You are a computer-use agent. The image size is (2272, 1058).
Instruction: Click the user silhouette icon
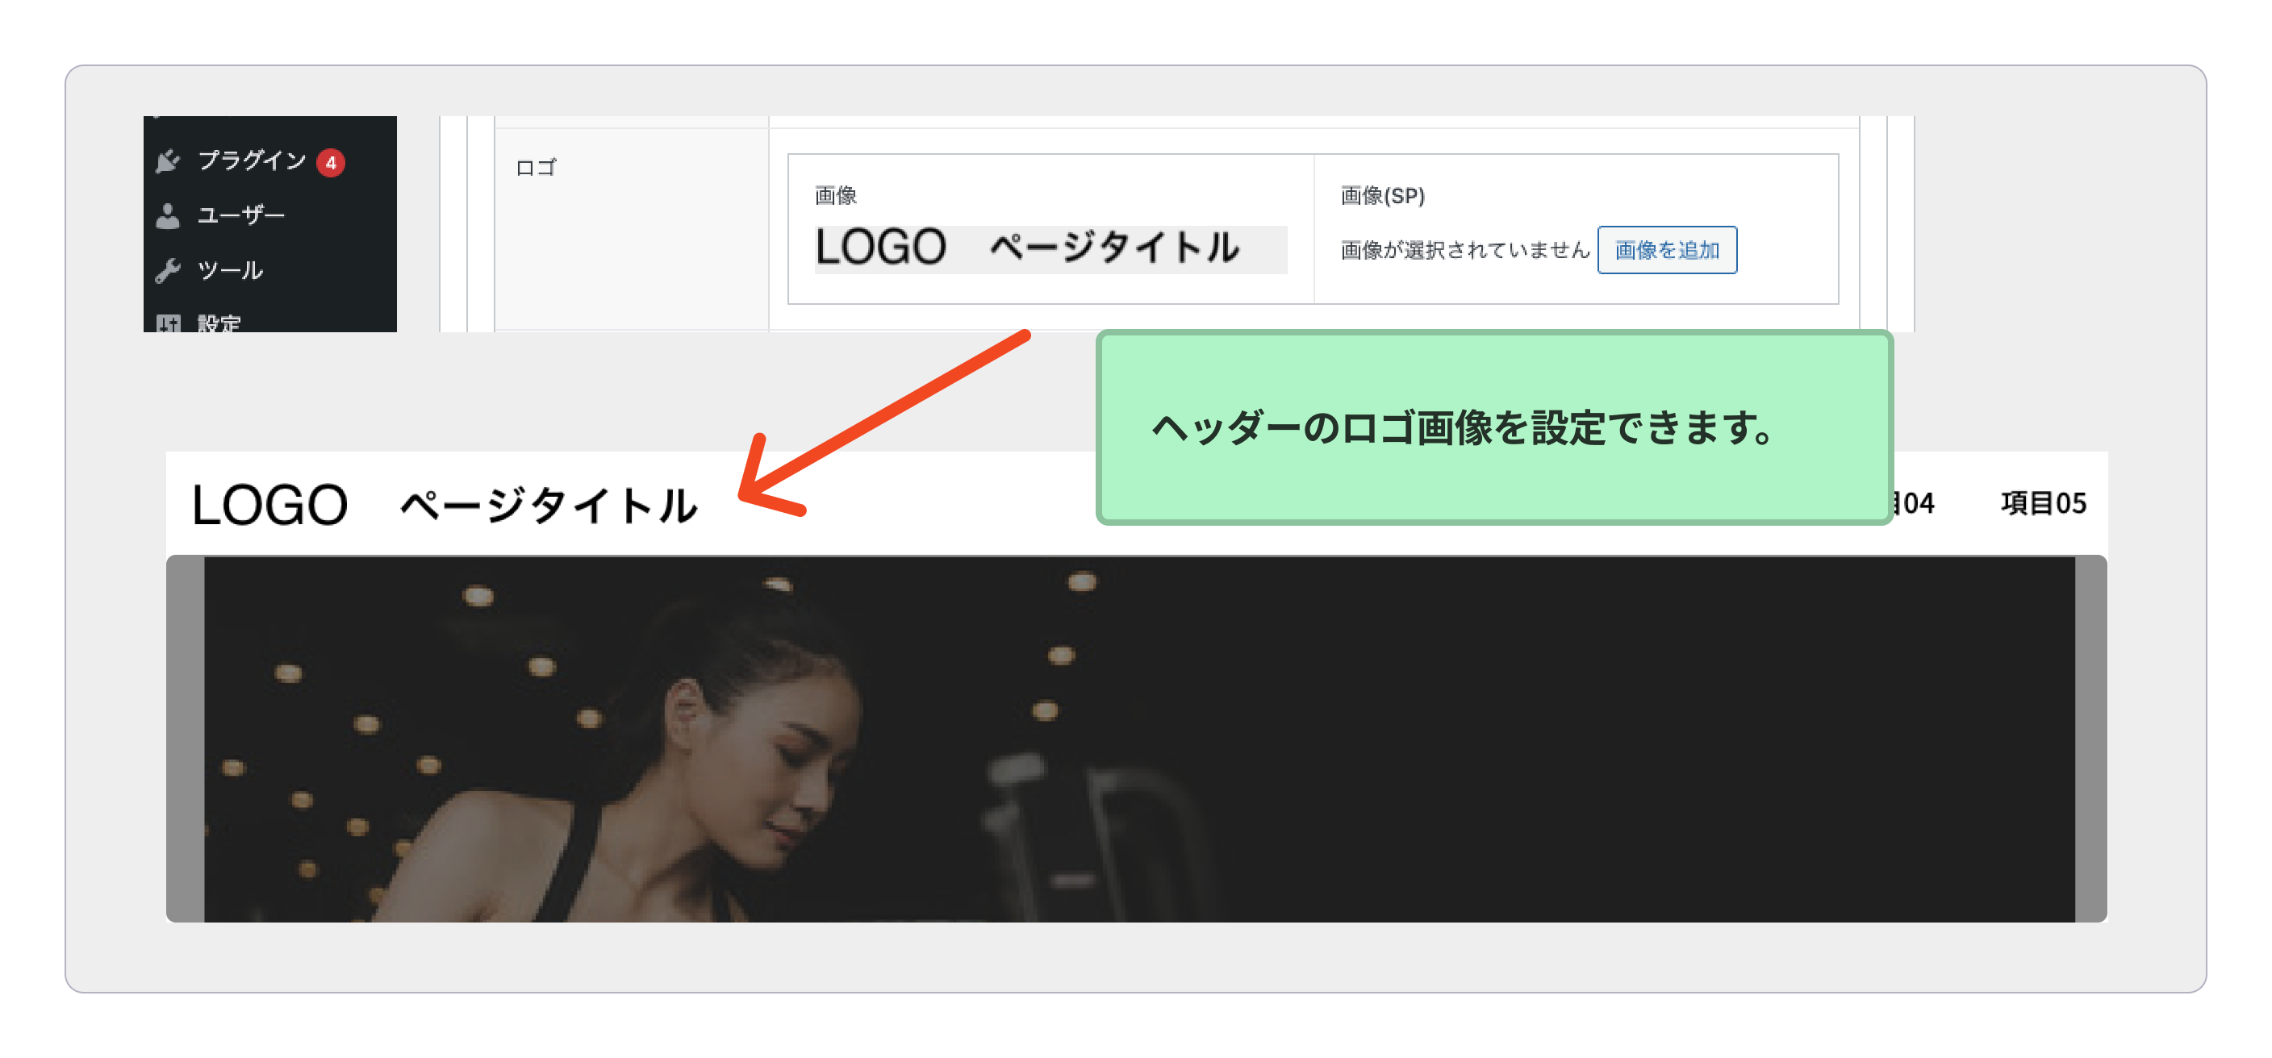click(x=168, y=216)
